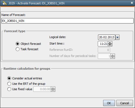The width and height of the screenshot is (135, 108).
Task: Increase Start time with up arrow
Action: (110, 43)
